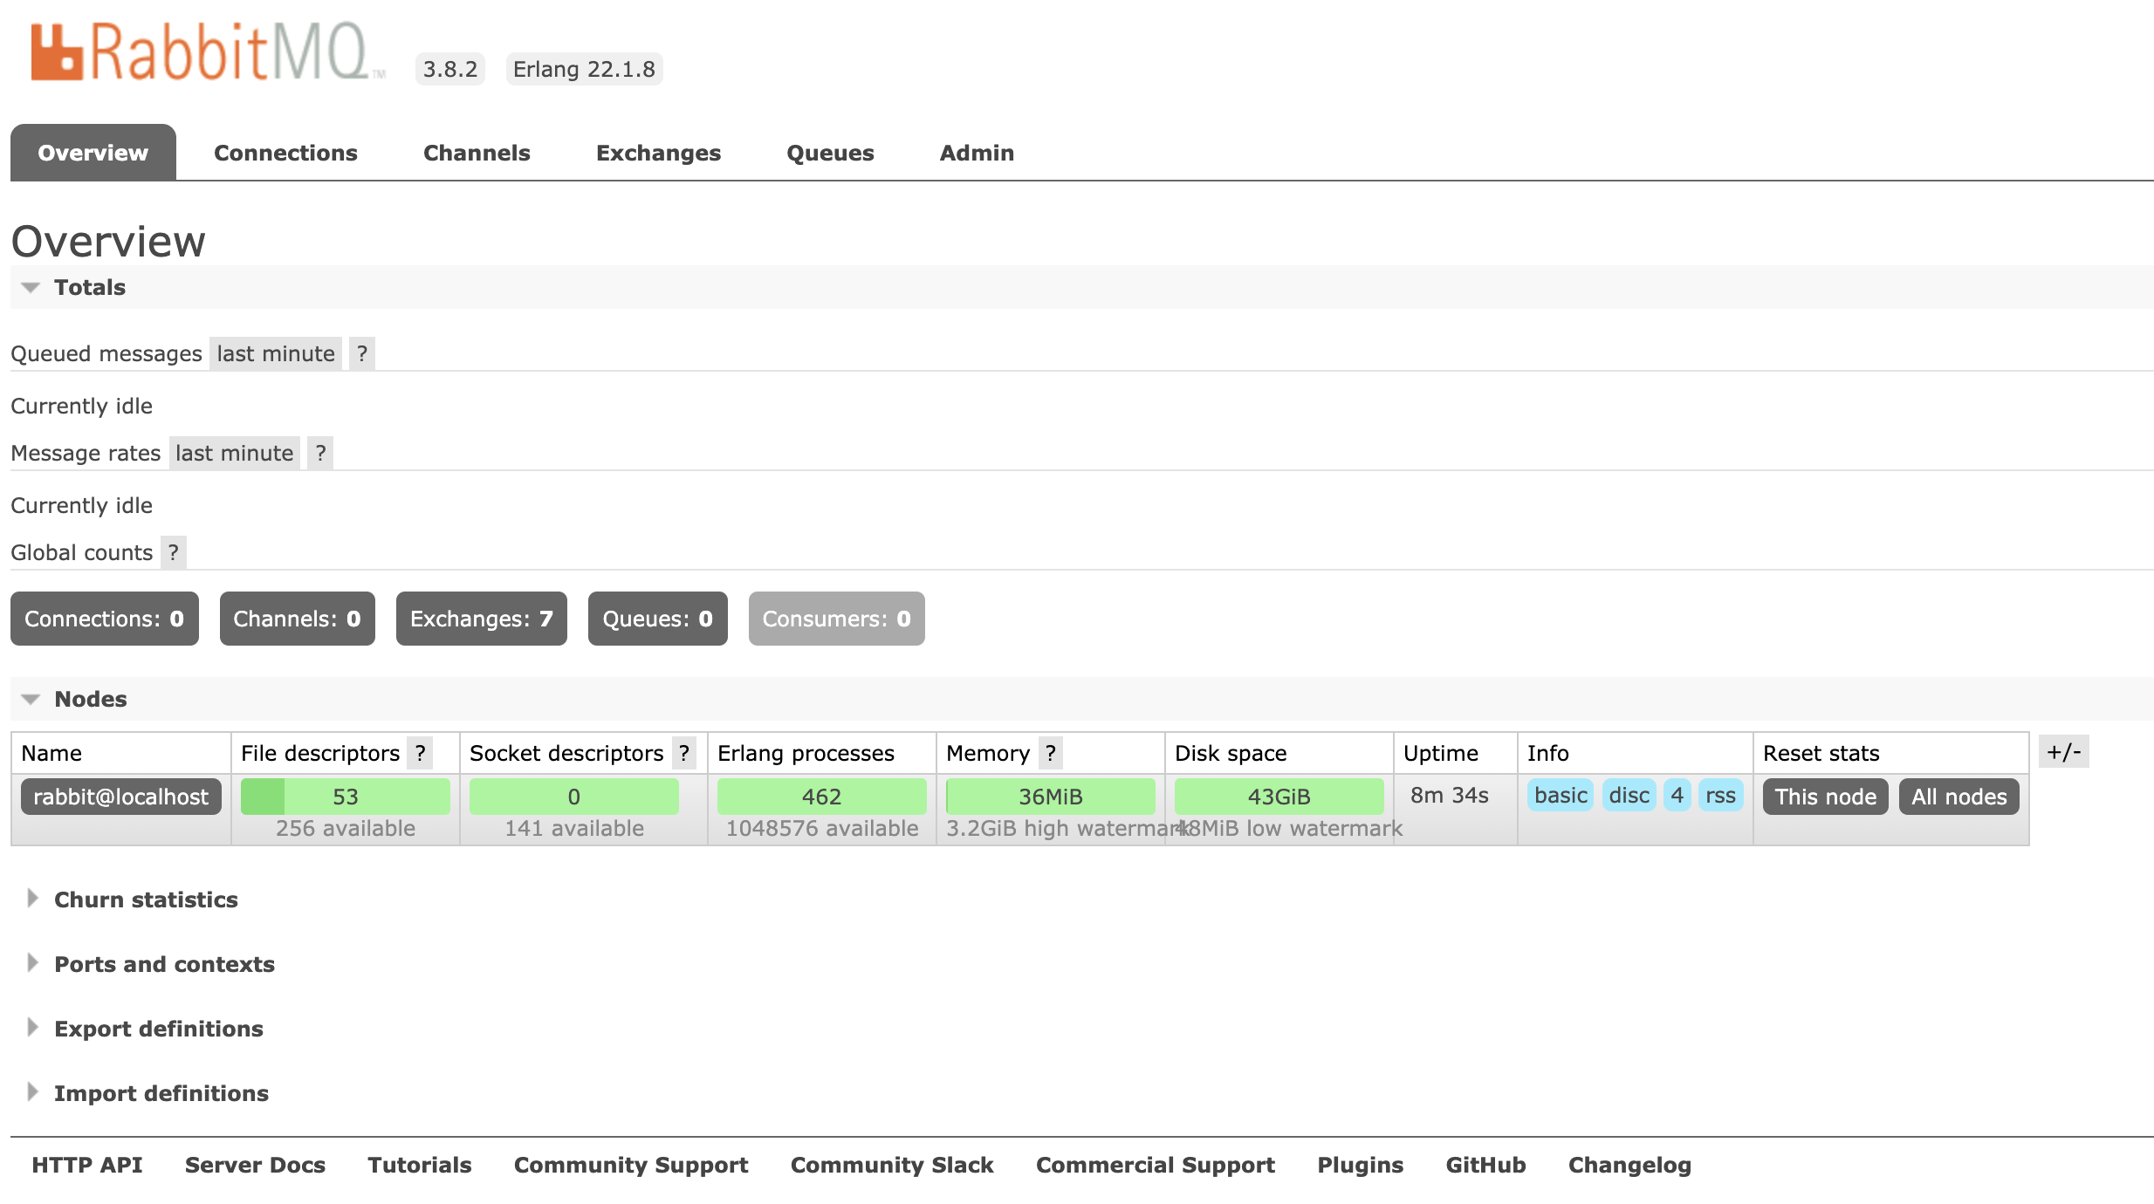
Task: Expand Export definitions section
Action: pyautogui.click(x=158, y=1029)
